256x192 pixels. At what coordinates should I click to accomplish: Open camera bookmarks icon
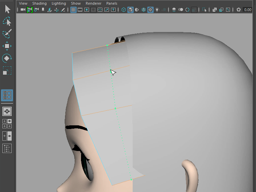pos(43,10)
